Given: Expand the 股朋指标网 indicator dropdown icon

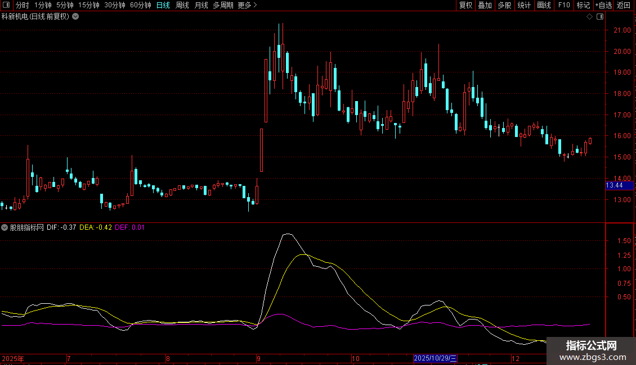Looking at the screenshot, I should 5,227.
